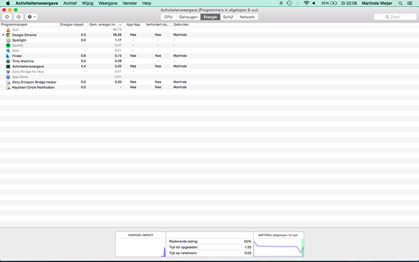Click the Zoek search field

click(395, 17)
